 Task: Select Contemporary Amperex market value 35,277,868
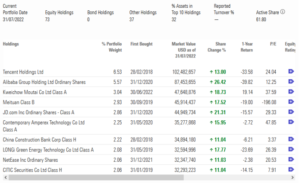tap(185, 122)
